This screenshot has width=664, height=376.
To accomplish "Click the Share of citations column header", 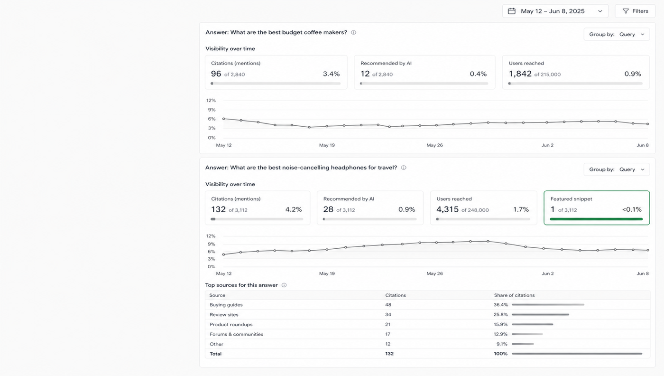I will tap(514, 295).
